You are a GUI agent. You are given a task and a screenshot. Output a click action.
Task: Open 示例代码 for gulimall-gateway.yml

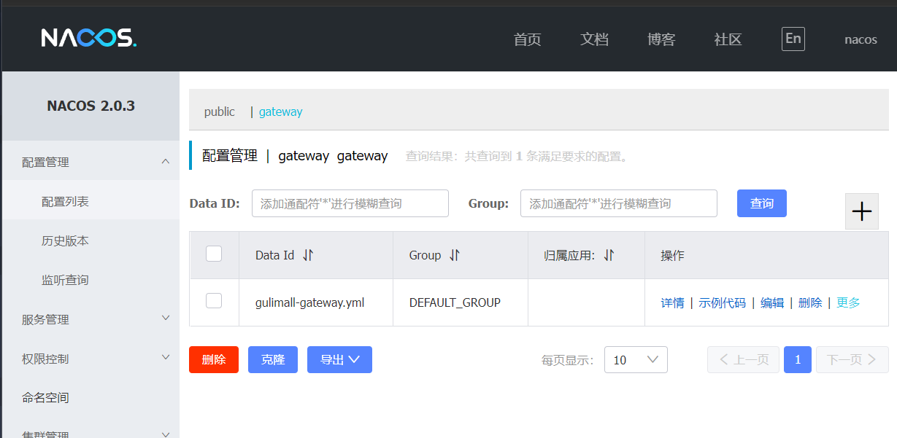723,302
